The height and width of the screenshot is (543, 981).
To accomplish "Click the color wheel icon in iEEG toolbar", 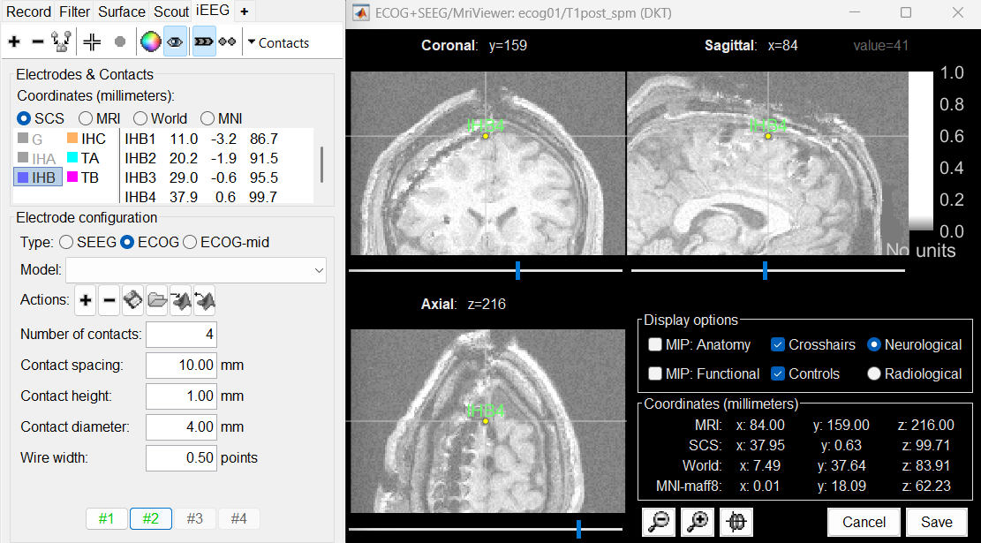I will [x=150, y=41].
